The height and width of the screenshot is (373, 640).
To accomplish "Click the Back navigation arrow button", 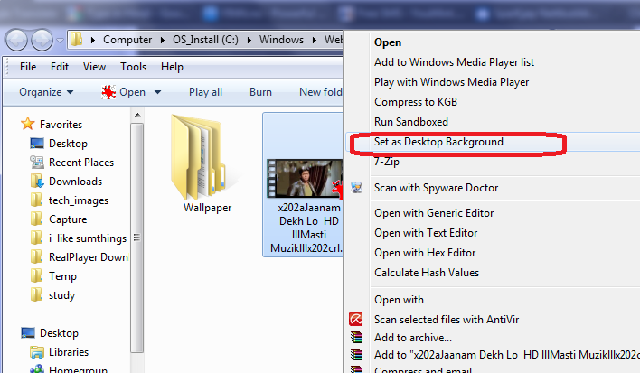I will pos(18,40).
